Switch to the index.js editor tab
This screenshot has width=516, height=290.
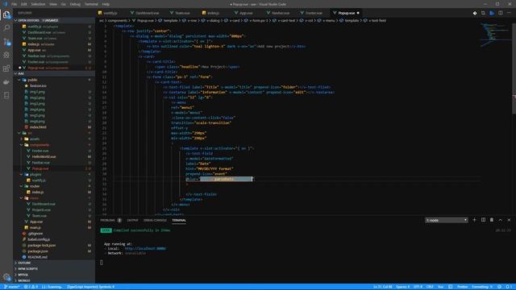213,13
